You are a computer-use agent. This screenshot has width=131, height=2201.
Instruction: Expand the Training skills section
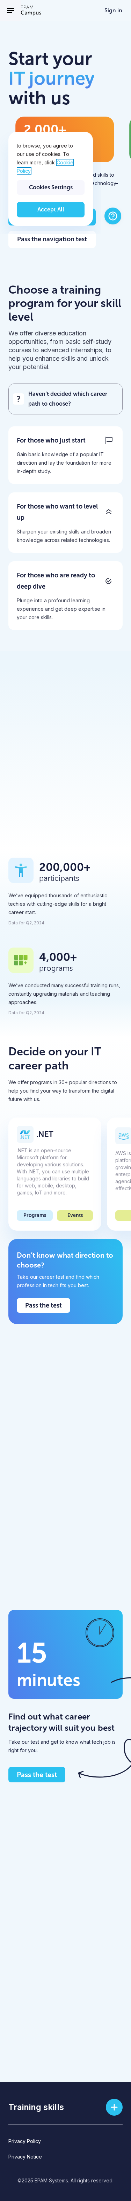114,2107
